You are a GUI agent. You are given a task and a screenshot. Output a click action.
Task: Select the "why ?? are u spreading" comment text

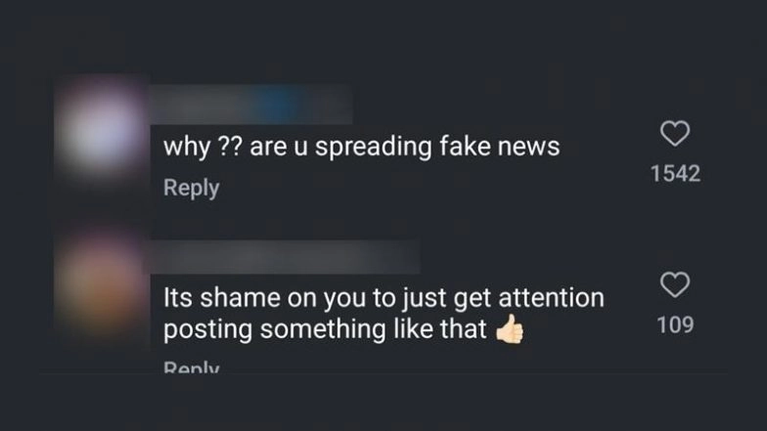362,147
